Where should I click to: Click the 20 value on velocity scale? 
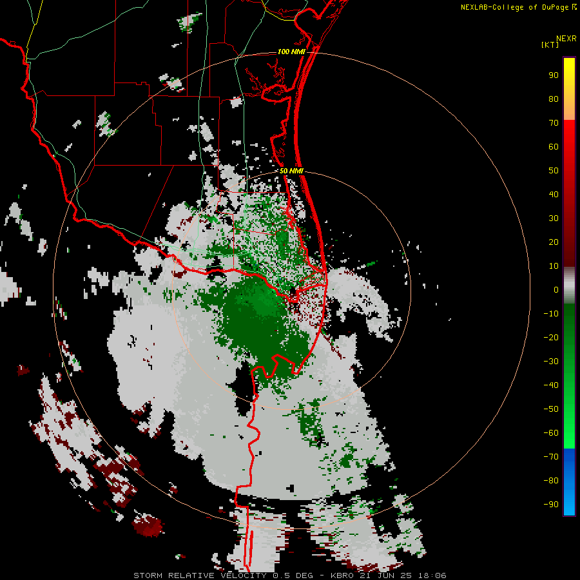(x=554, y=242)
